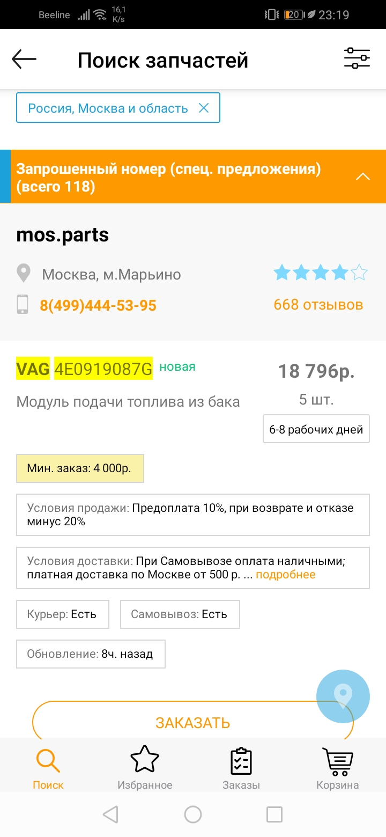
Task: Go to the Заказы orders tab
Action: [241, 768]
